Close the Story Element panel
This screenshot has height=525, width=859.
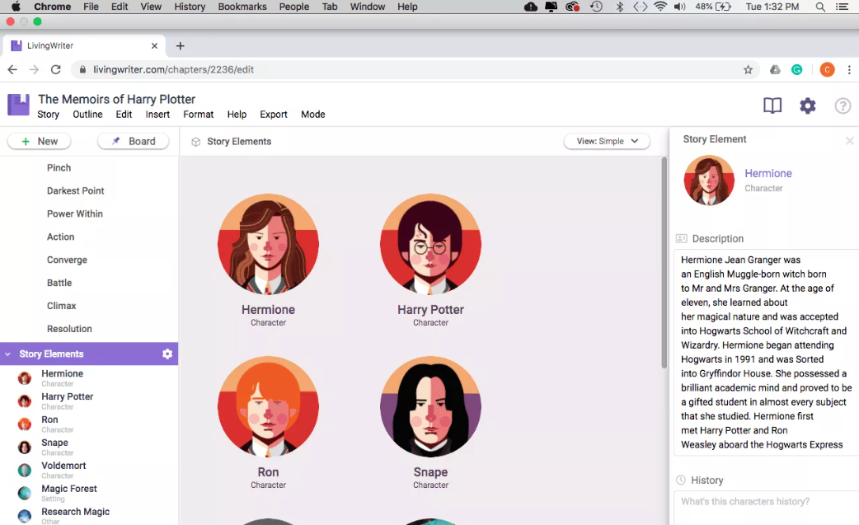click(849, 138)
